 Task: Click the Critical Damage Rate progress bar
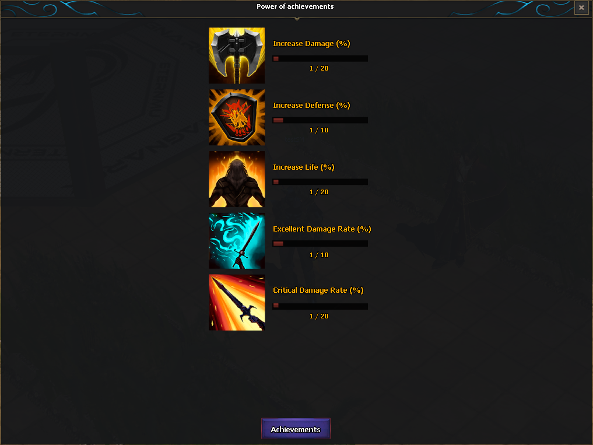[320, 306]
